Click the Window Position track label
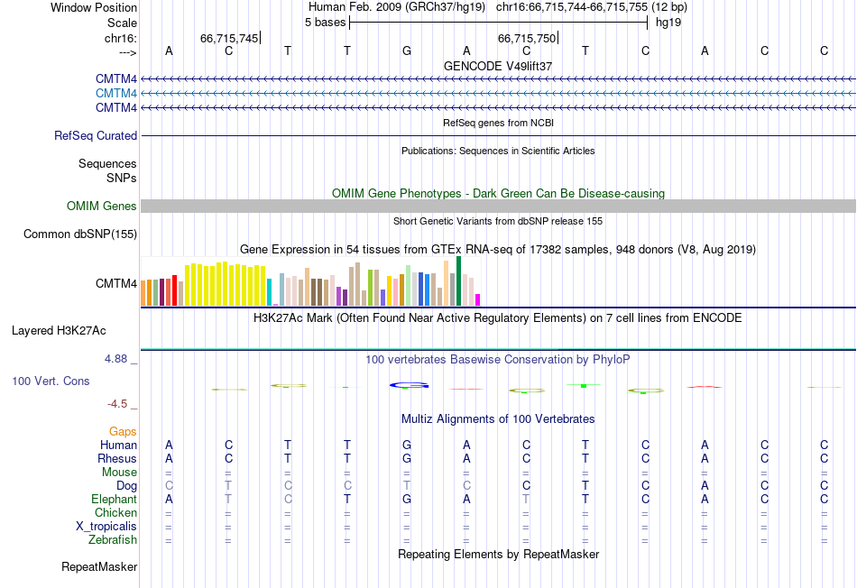The image size is (857, 588). tap(94, 7)
